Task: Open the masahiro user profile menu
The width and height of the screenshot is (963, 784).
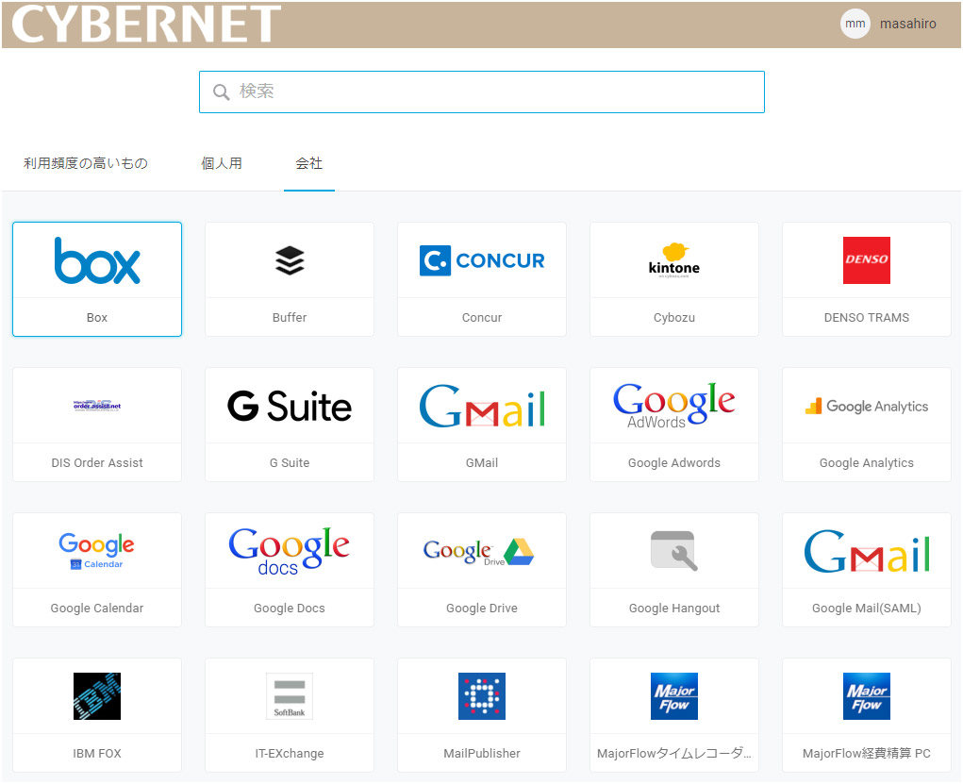Action: [888, 24]
